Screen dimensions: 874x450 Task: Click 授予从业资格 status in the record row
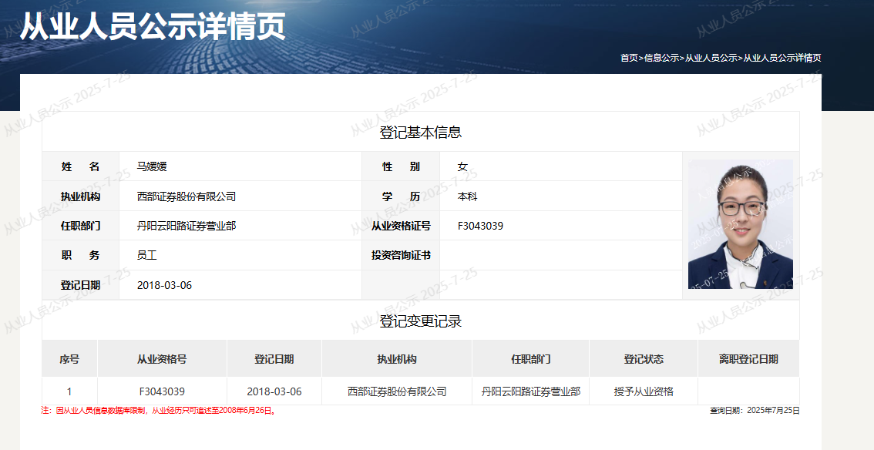pyautogui.click(x=644, y=391)
